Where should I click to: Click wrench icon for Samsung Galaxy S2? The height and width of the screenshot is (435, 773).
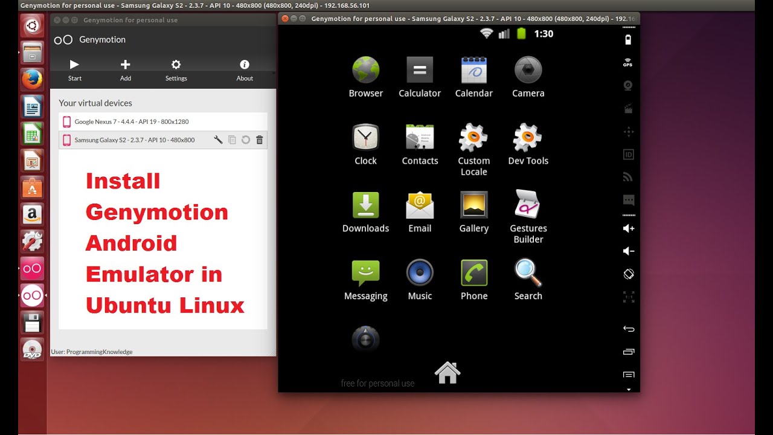click(x=219, y=140)
